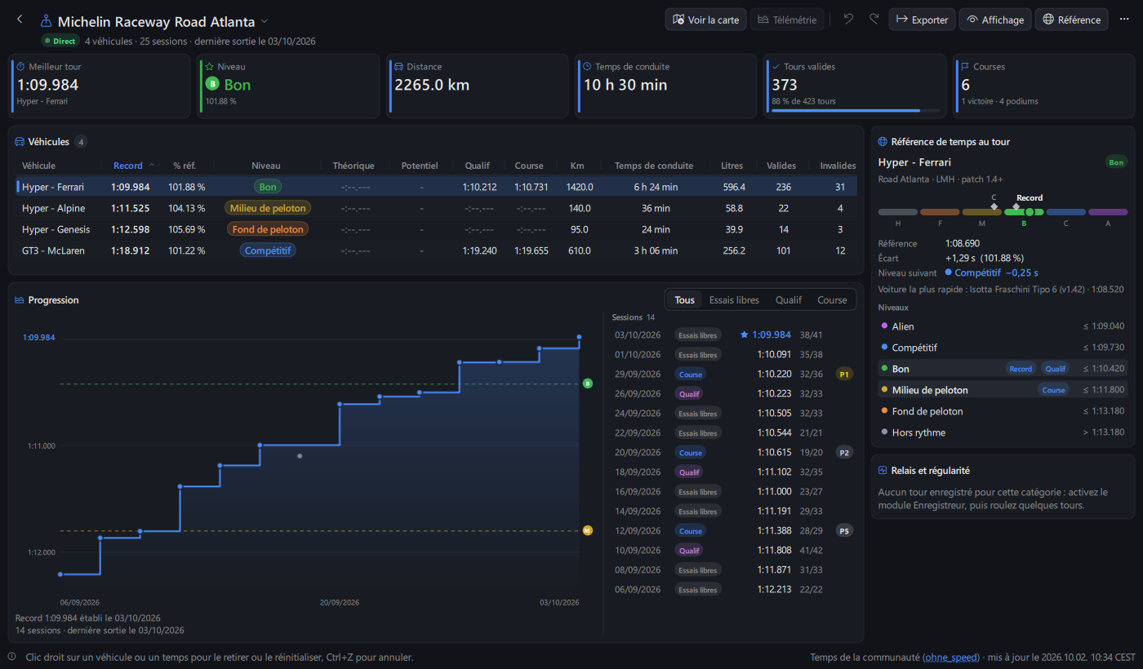Image resolution: width=1143 pixels, height=669 pixels.
Task: Expand the track selector chevron beside the title
Action: point(265,21)
